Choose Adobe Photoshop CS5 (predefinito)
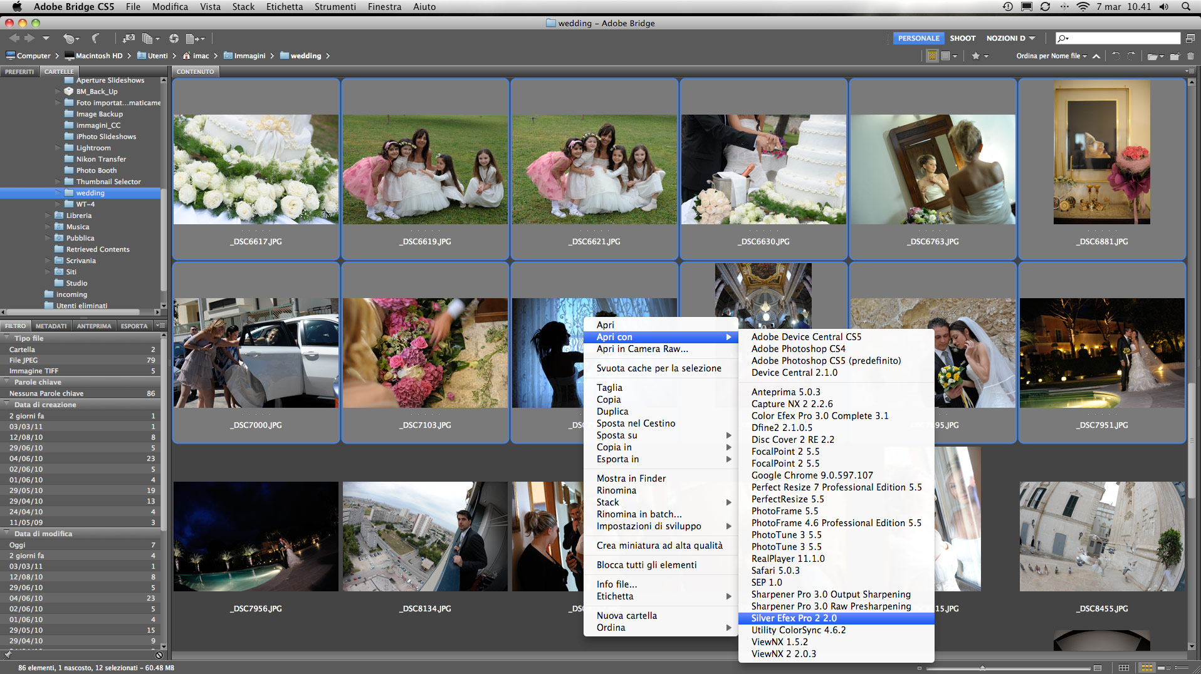The width and height of the screenshot is (1201, 674). (836, 361)
